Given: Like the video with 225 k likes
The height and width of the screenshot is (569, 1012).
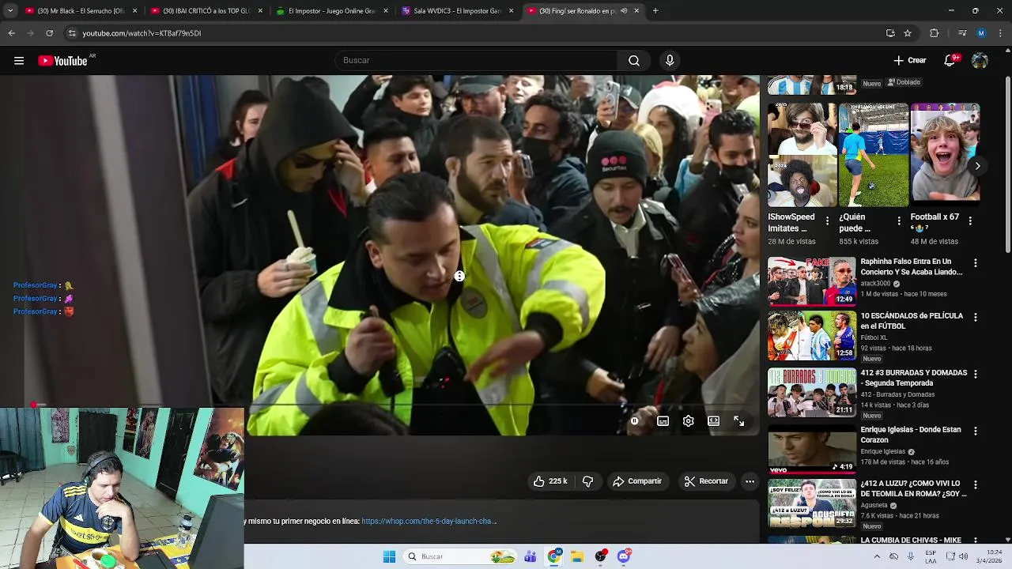Looking at the screenshot, I should (x=550, y=481).
